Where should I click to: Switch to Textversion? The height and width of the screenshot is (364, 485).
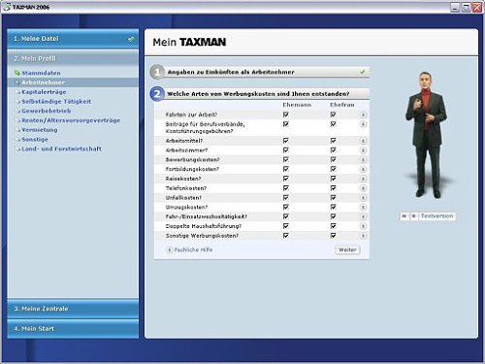436,215
